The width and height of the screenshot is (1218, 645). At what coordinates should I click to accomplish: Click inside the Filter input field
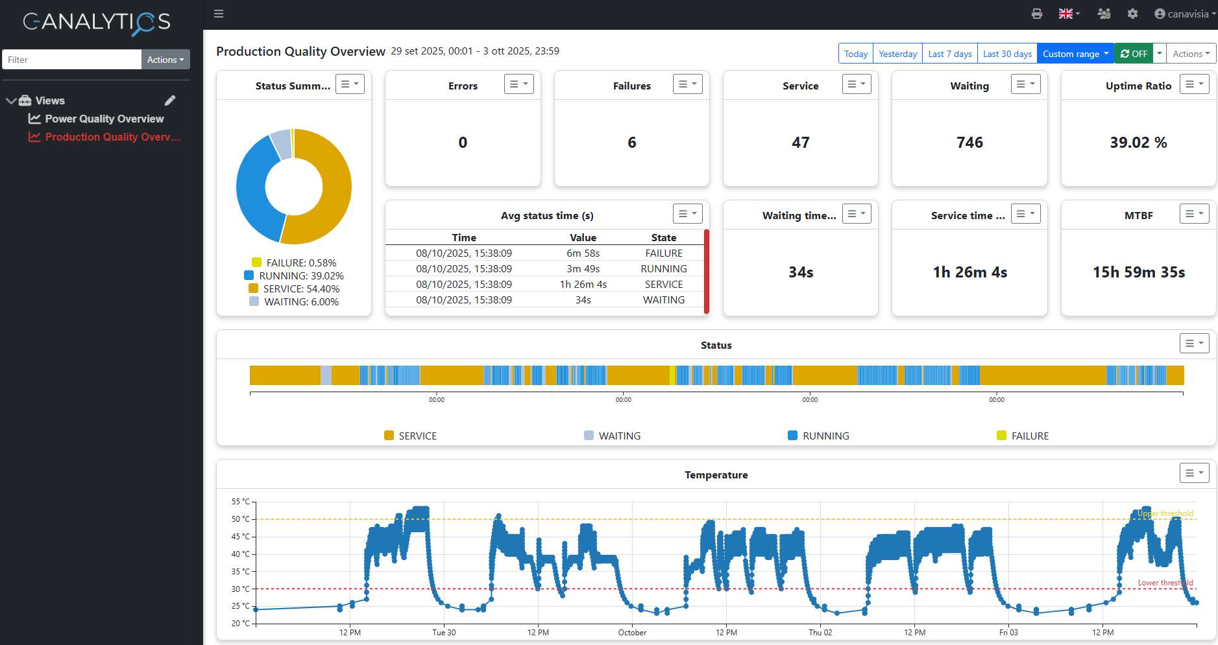pos(71,59)
